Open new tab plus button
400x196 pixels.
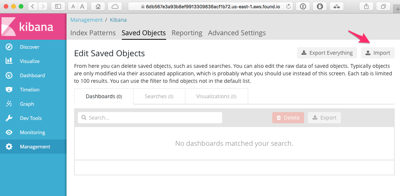coord(397,9)
